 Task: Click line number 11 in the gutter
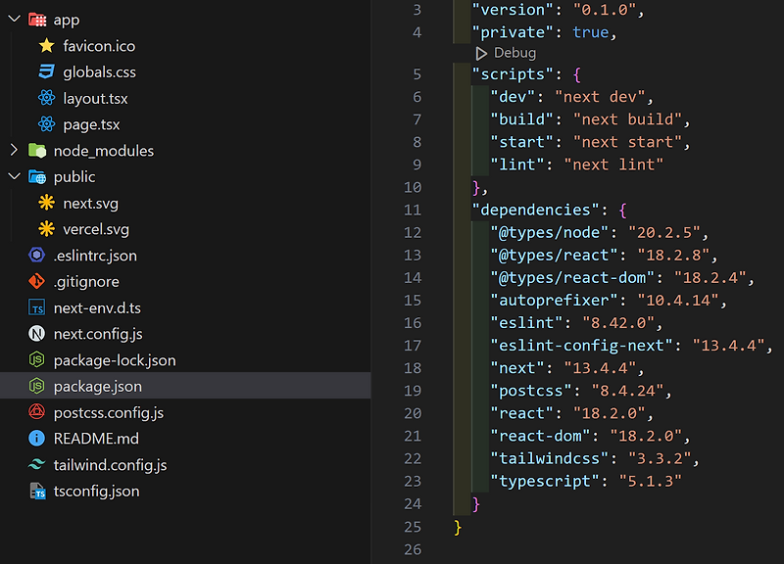[x=413, y=210]
